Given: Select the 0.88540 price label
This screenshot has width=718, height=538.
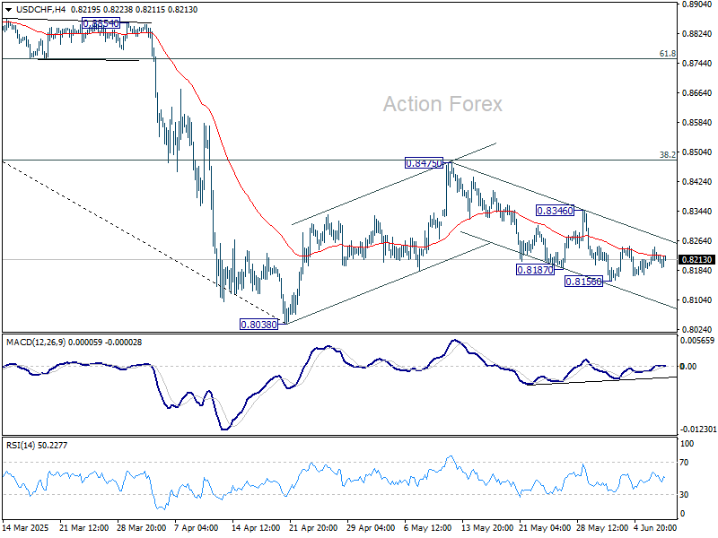Looking at the screenshot, I should click(101, 23).
